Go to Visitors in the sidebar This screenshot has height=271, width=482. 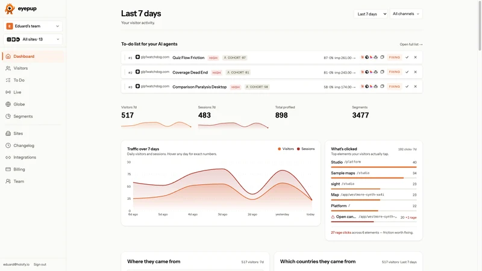[x=33, y=68]
